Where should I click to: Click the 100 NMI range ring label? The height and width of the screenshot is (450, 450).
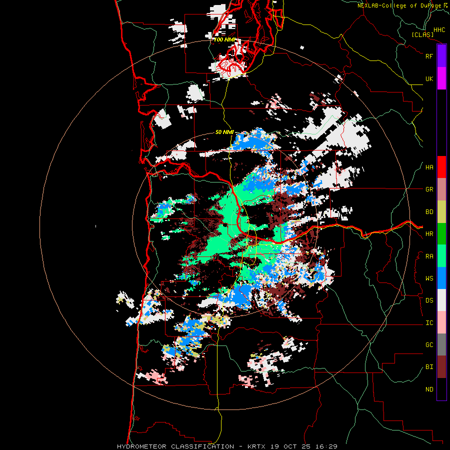[224, 39]
